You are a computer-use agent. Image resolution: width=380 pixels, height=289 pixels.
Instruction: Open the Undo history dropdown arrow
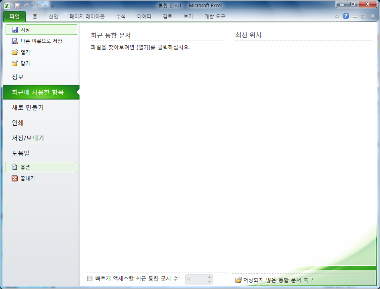pyautogui.click(x=32, y=6)
